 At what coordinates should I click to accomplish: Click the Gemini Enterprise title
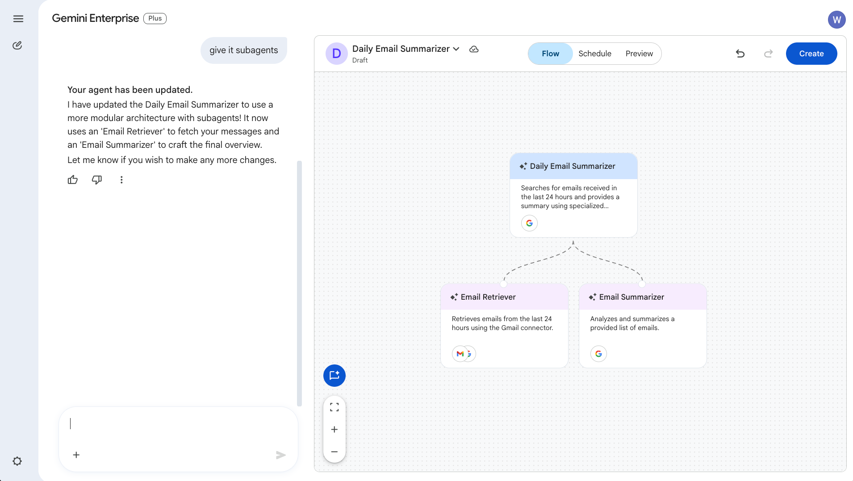[96, 18]
